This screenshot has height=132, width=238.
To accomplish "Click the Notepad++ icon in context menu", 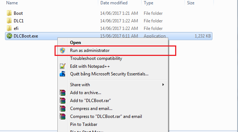I will pos(62,66).
